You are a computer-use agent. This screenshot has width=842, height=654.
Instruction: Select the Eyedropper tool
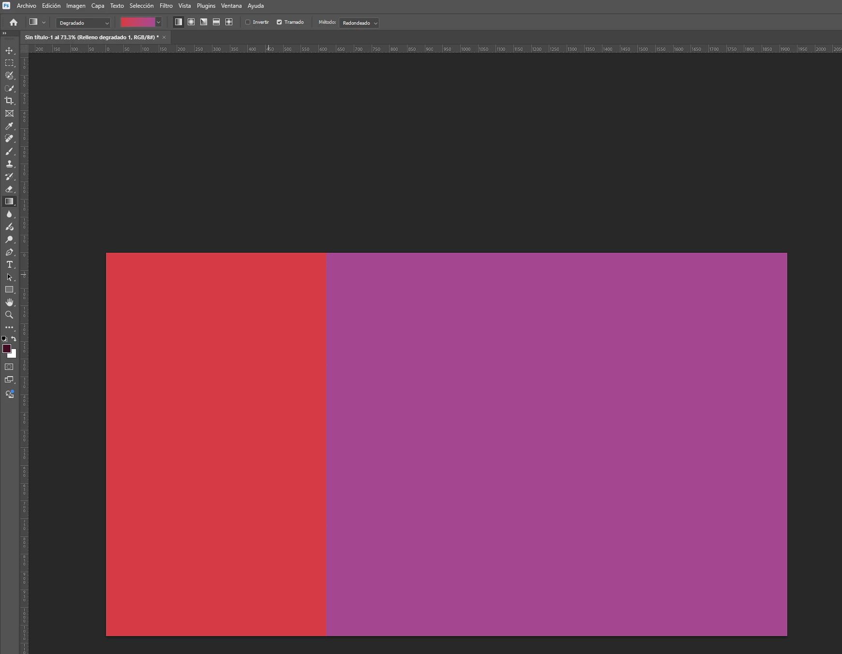pos(9,126)
